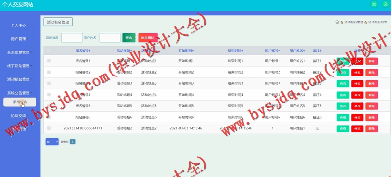Click 修改 for row 报名编号4
This screenshot has width=391, height=177.
[x=357, y=95]
